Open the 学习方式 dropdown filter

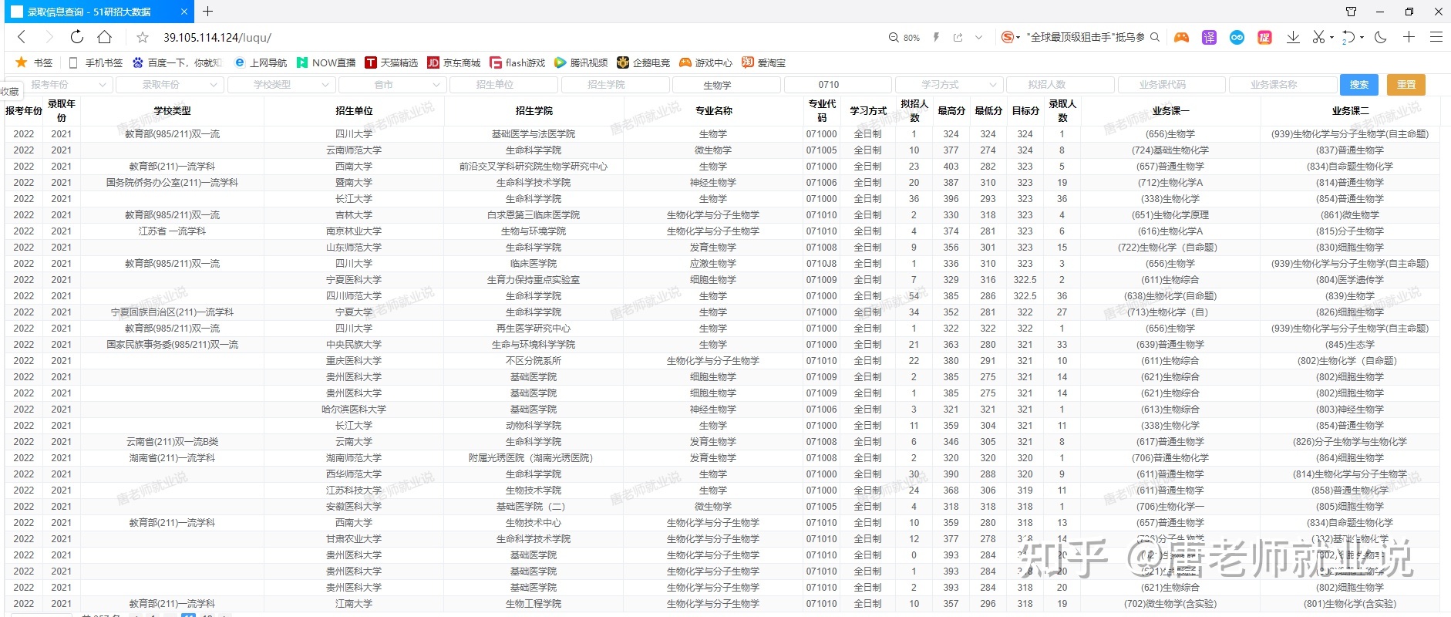point(948,85)
